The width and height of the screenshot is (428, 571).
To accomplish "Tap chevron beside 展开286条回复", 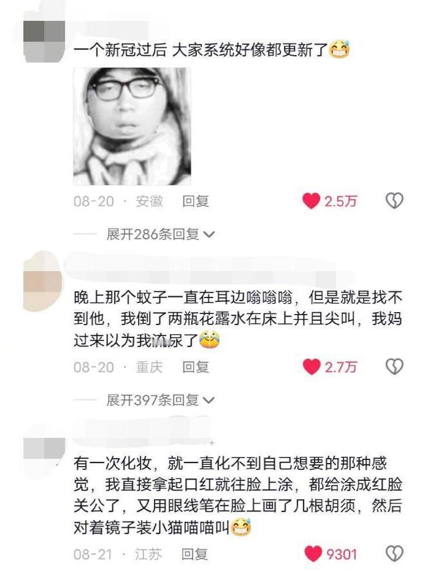I will pos(209,235).
